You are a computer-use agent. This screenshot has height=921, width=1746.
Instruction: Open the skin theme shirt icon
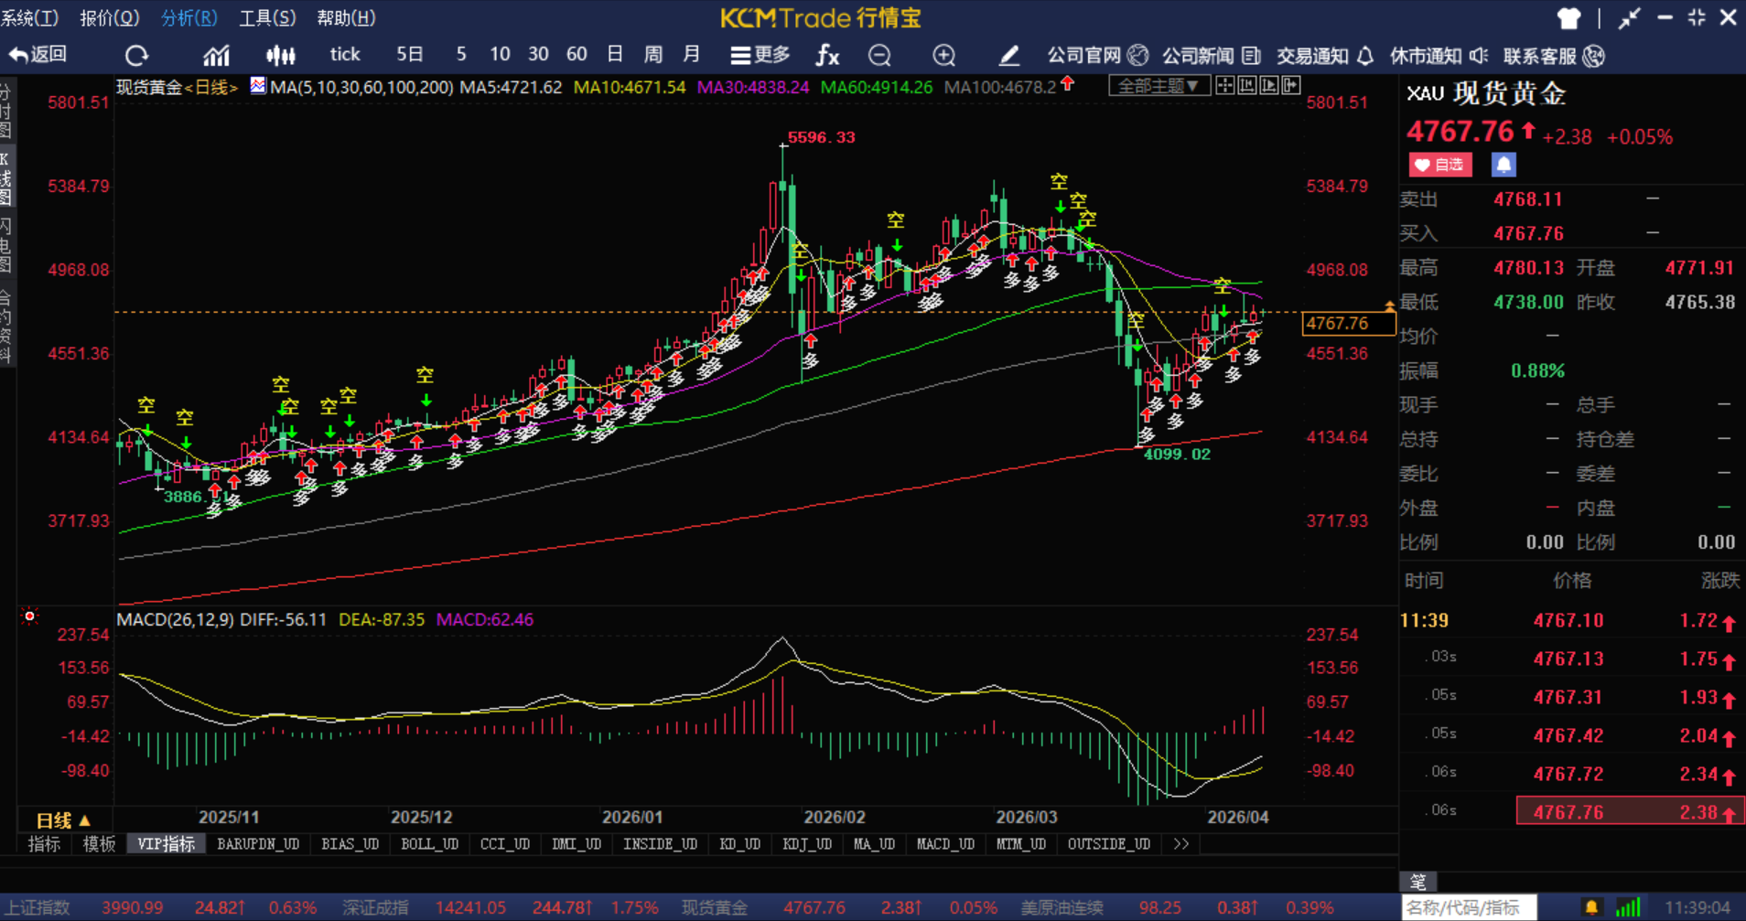click(1569, 18)
